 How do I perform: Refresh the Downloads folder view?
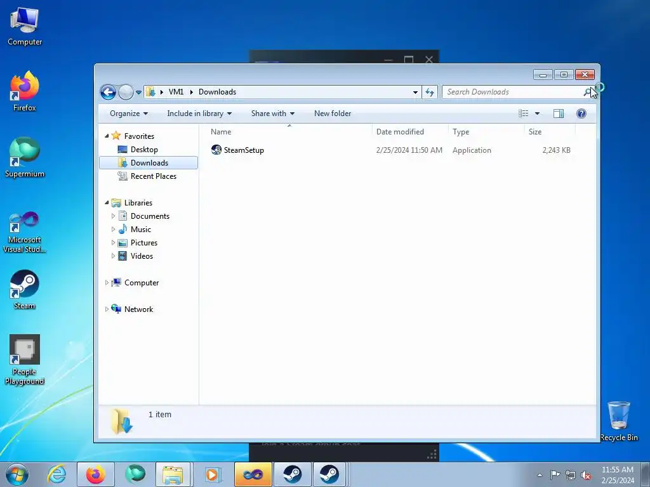[430, 92]
